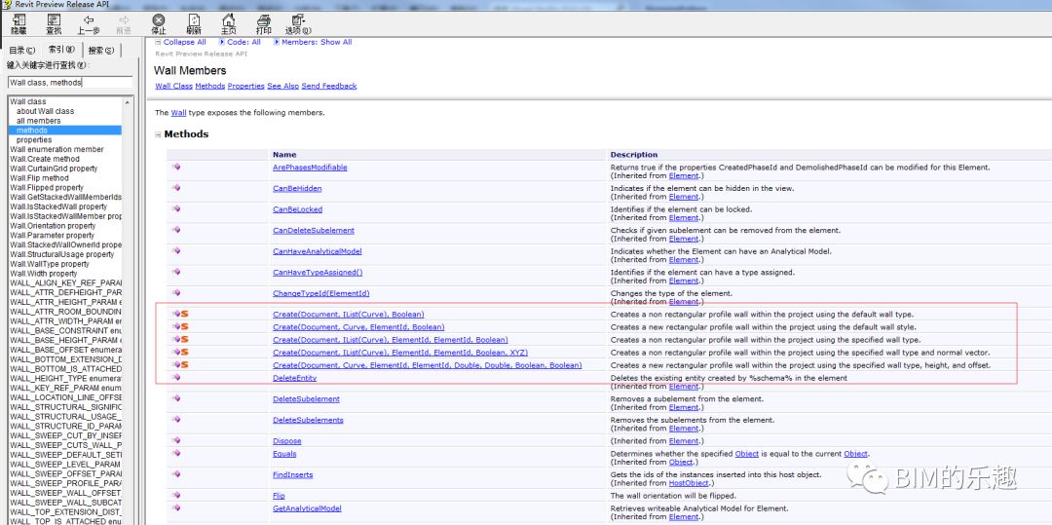
Task: Click method icon beside CanBeHidden
Action: 176,188
